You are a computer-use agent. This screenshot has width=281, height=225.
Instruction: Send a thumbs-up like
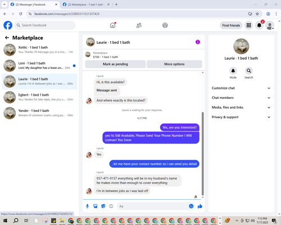[200, 206]
